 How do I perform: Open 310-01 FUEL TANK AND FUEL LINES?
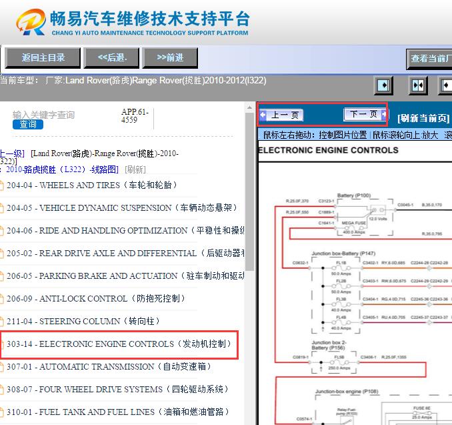click(118, 412)
